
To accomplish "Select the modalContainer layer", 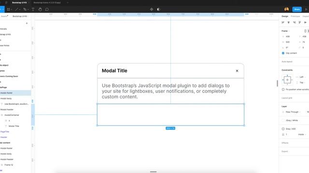I will tap(15, 115).
